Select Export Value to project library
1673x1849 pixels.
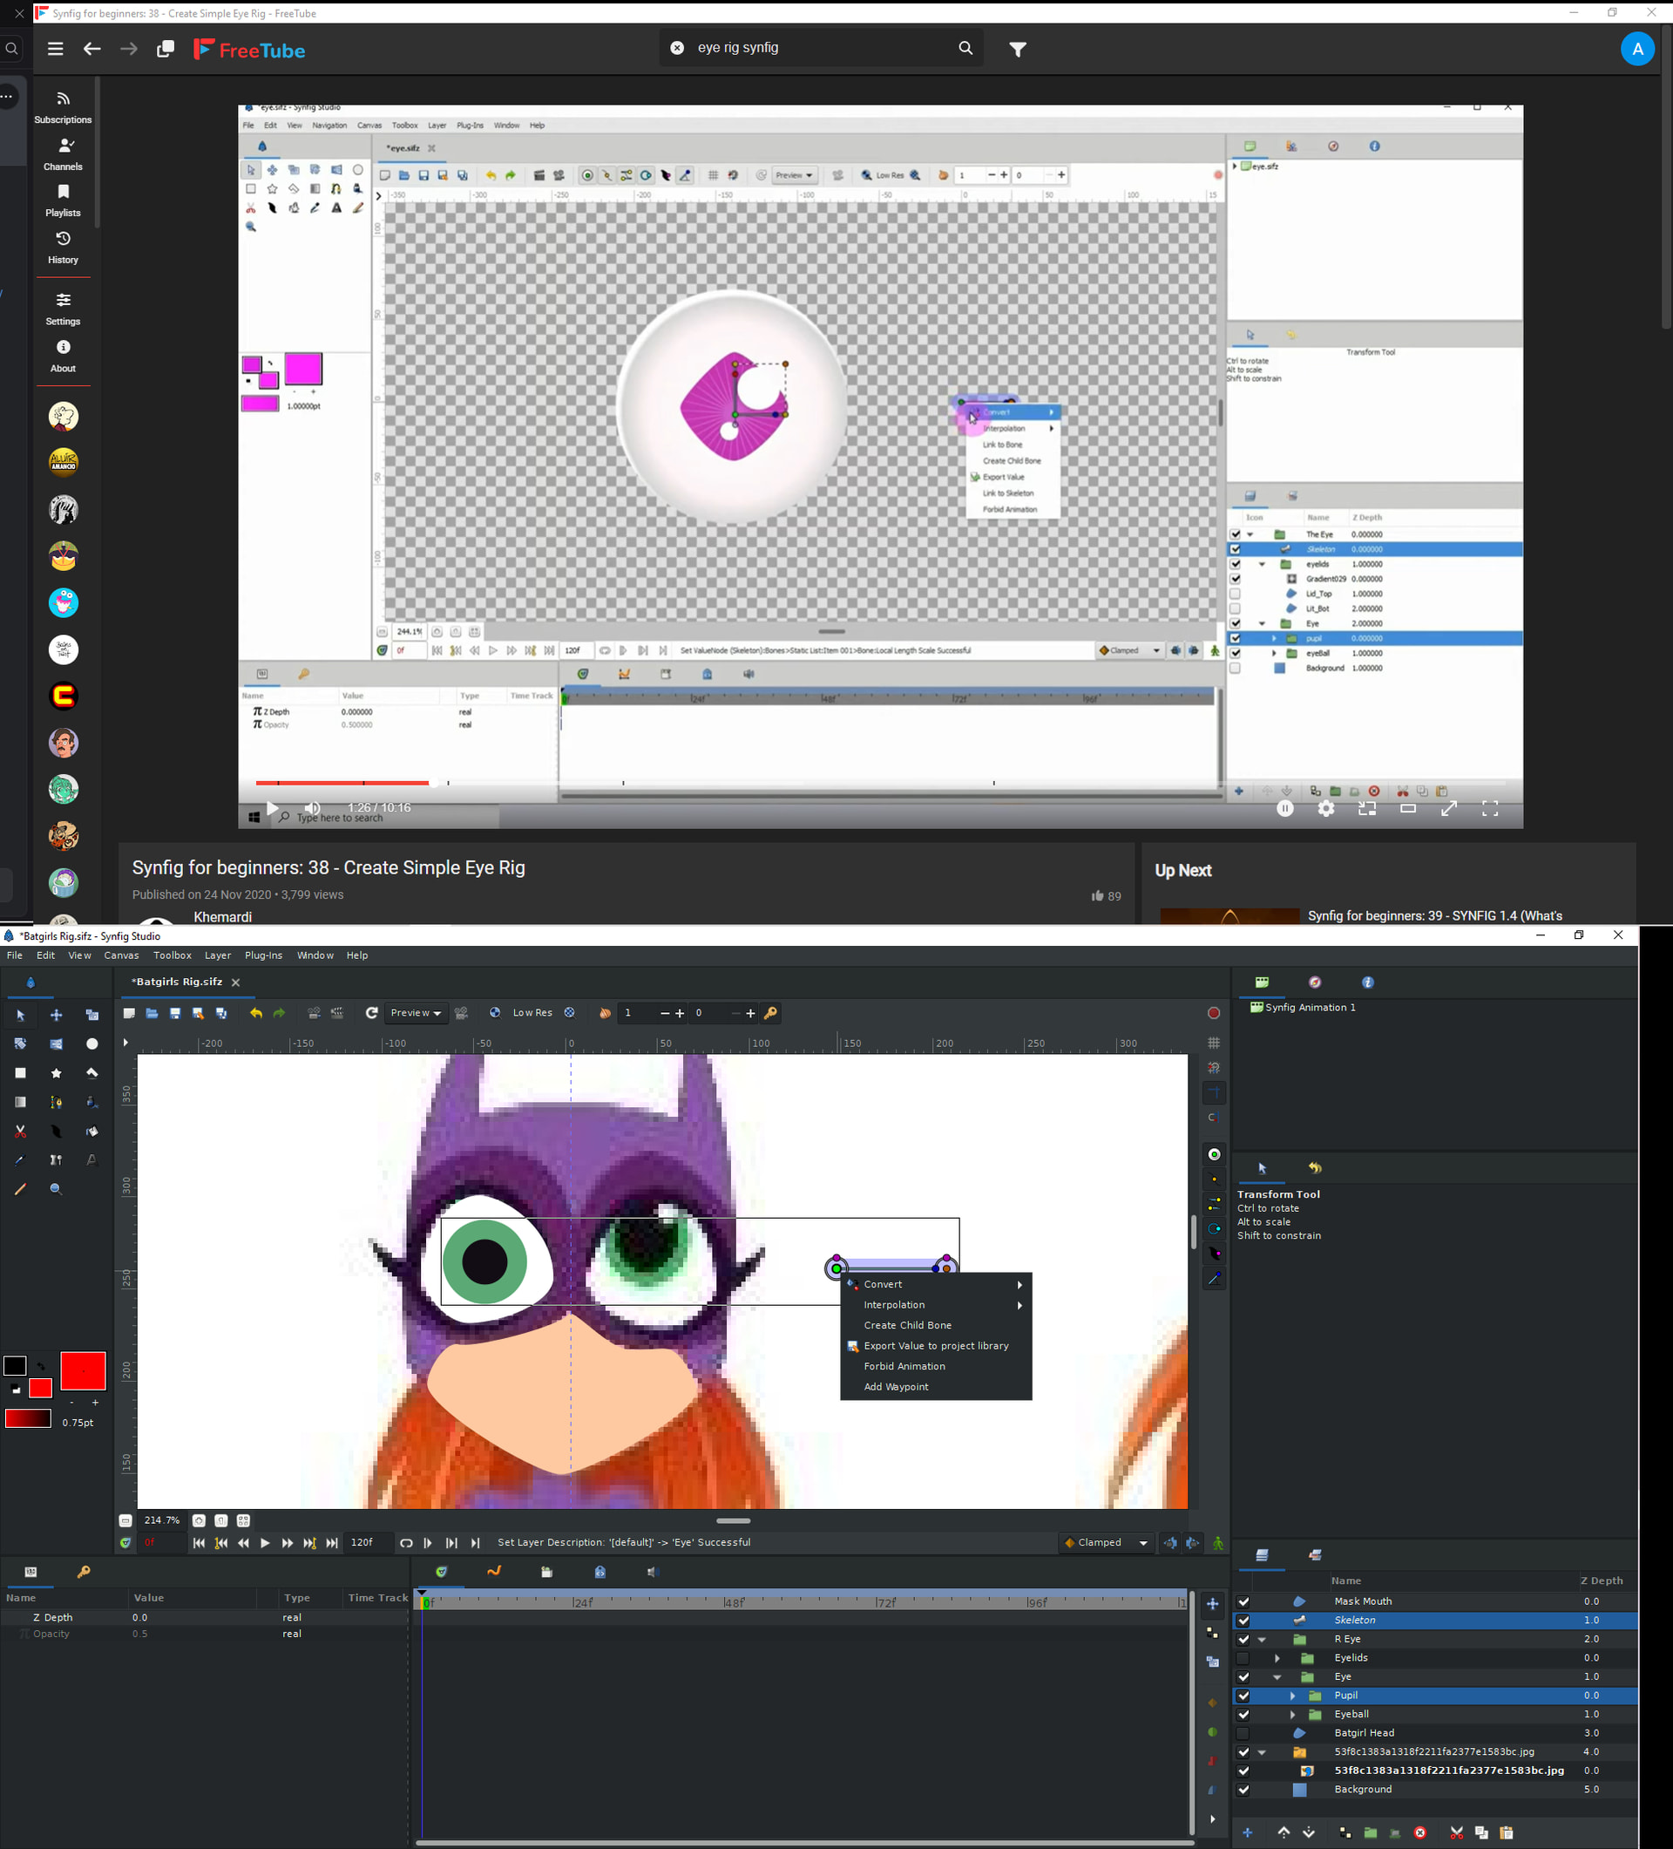(x=936, y=1345)
